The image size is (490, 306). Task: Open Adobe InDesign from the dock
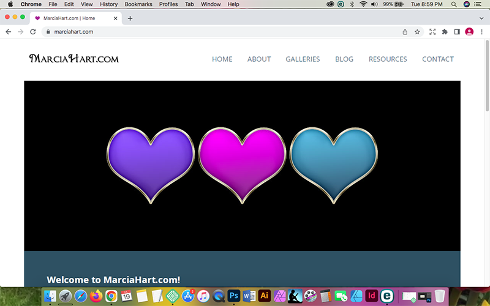coord(371,296)
